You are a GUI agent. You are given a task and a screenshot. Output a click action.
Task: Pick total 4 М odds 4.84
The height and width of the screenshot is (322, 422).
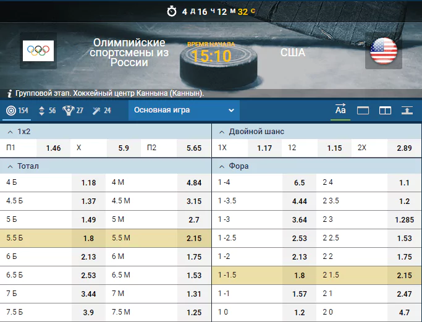[194, 183]
